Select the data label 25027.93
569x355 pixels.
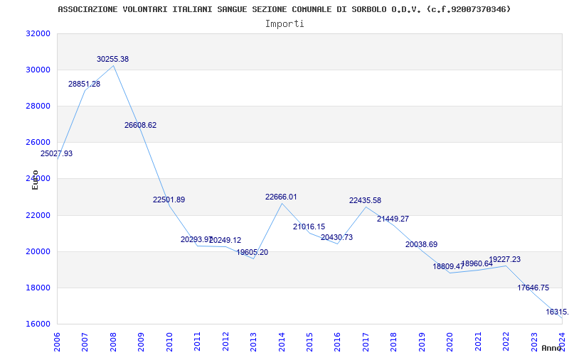56,153
